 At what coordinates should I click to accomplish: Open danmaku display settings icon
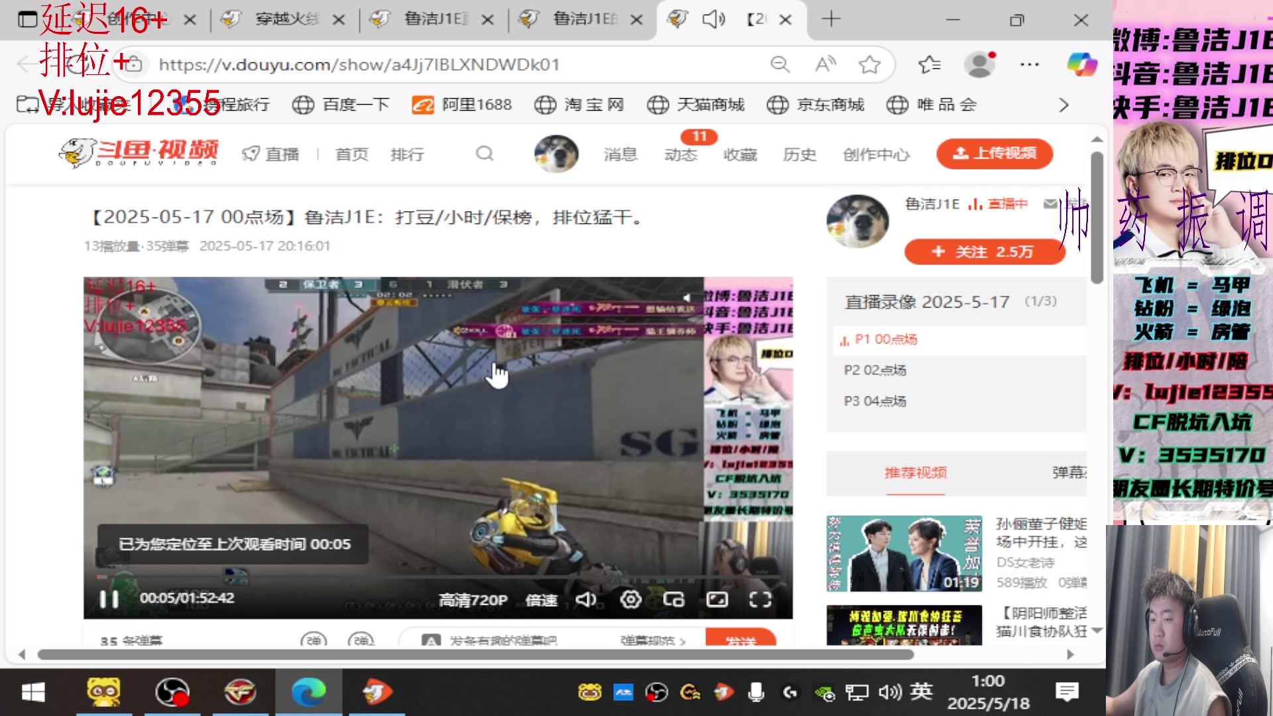361,640
